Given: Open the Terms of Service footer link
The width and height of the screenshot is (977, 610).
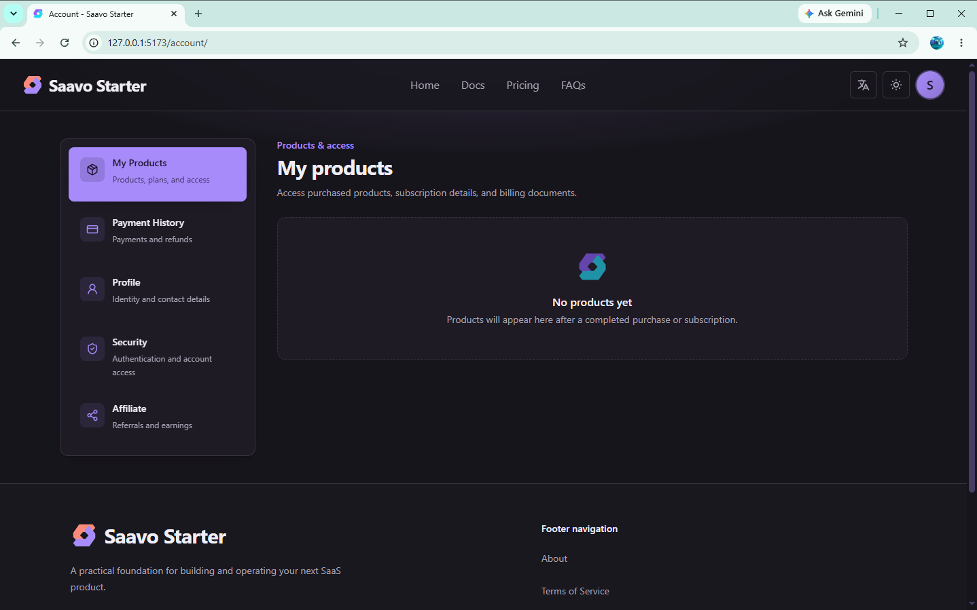Looking at the screenshot, I should 575,591.
